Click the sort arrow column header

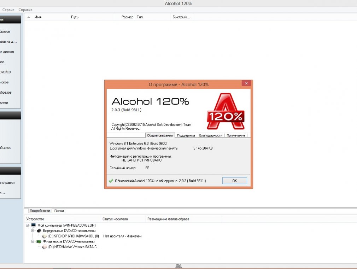point(29,17)
